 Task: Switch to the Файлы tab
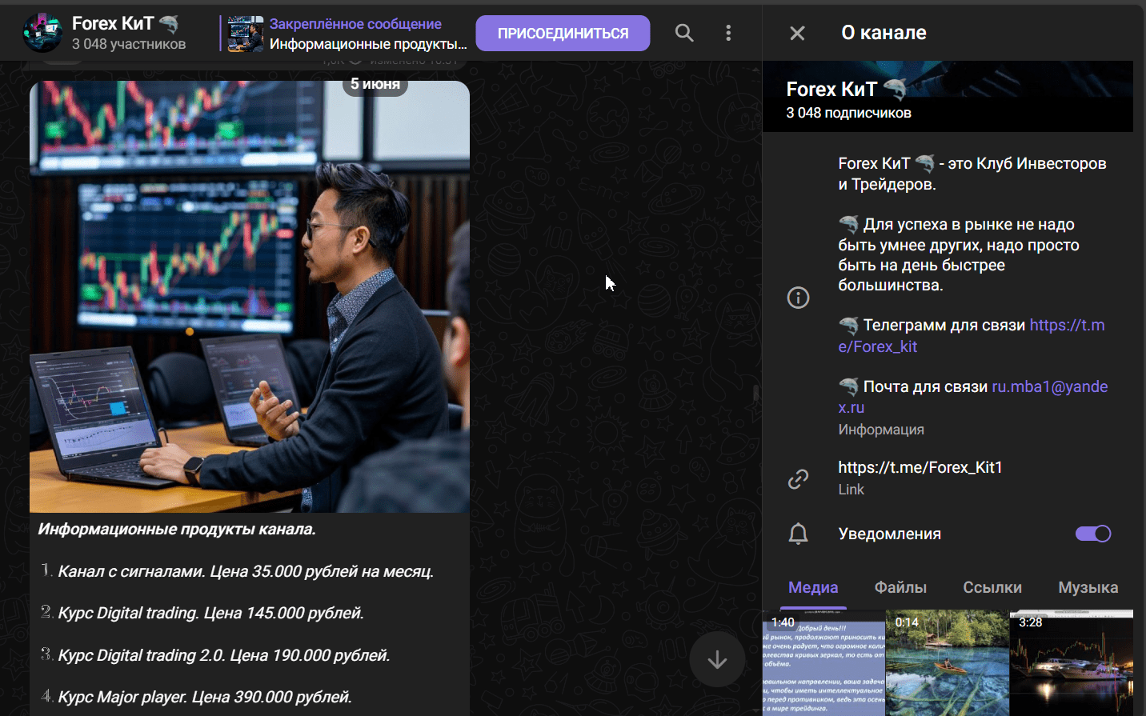click(x=900, y=587)
